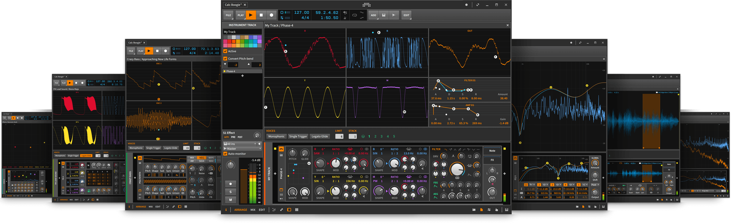Click the Record transport button in main toolbar

(x=271, y=15)
